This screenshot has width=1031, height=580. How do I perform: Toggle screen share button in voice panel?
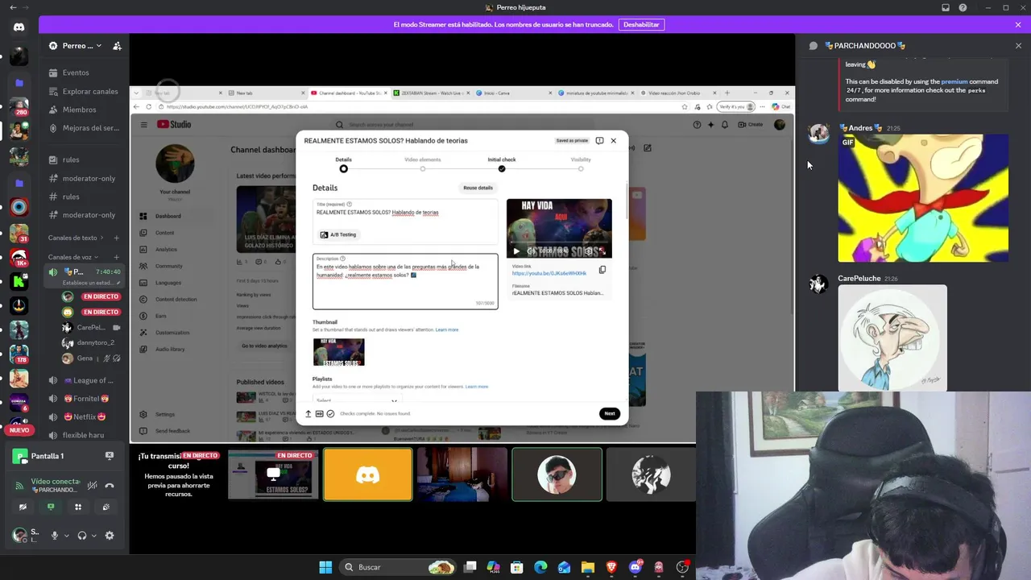[51, 507]
